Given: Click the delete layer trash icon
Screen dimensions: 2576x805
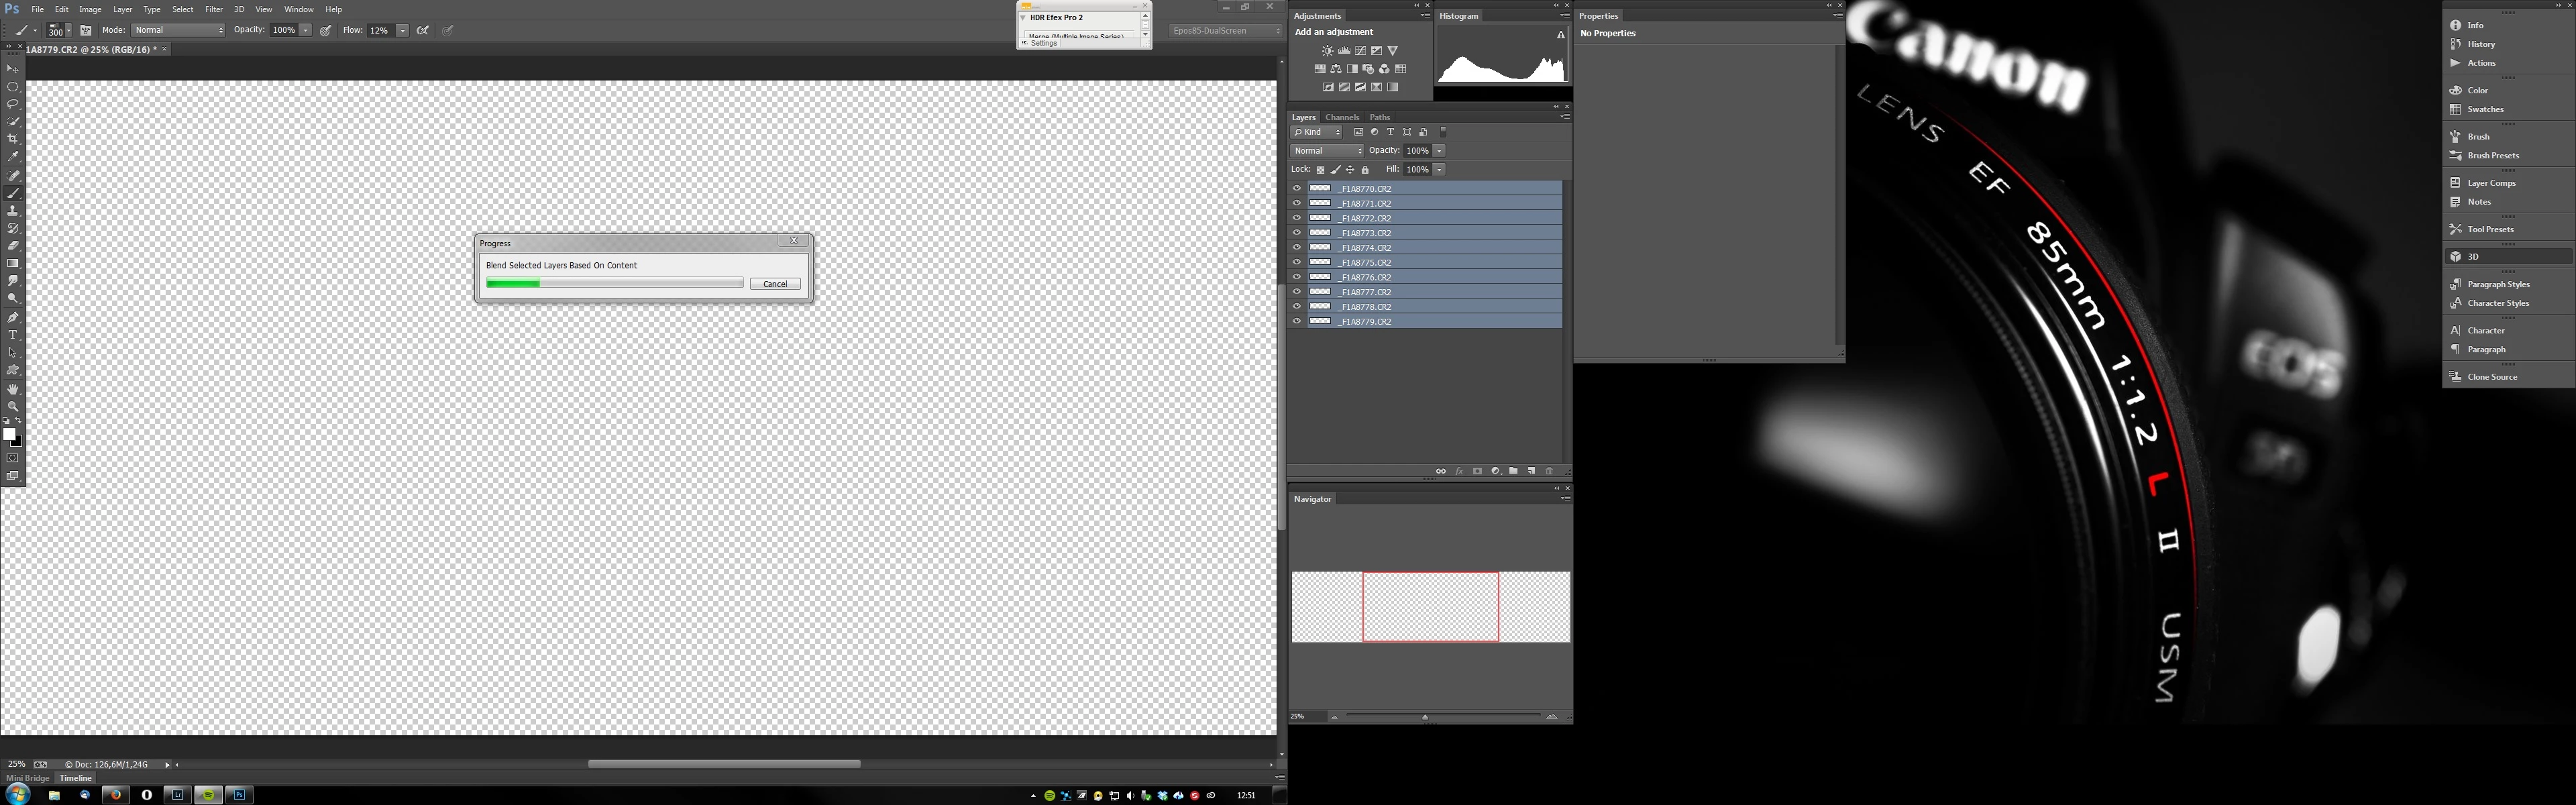Looking at the screenshot, I should tap(1549, 471).
